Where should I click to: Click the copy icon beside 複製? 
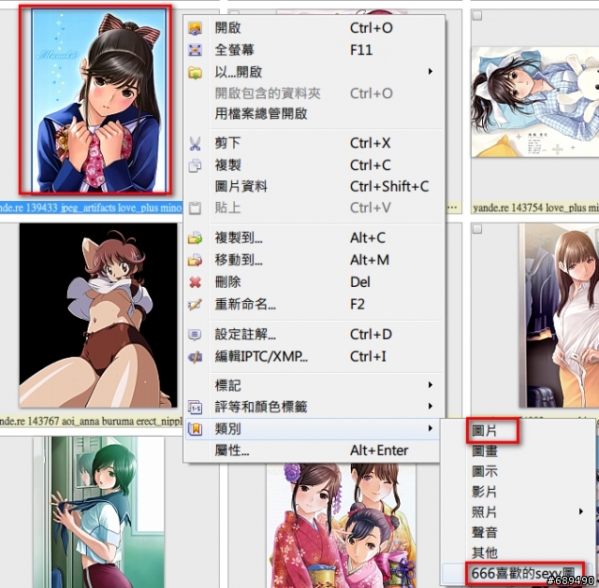[x=195, y=165]
